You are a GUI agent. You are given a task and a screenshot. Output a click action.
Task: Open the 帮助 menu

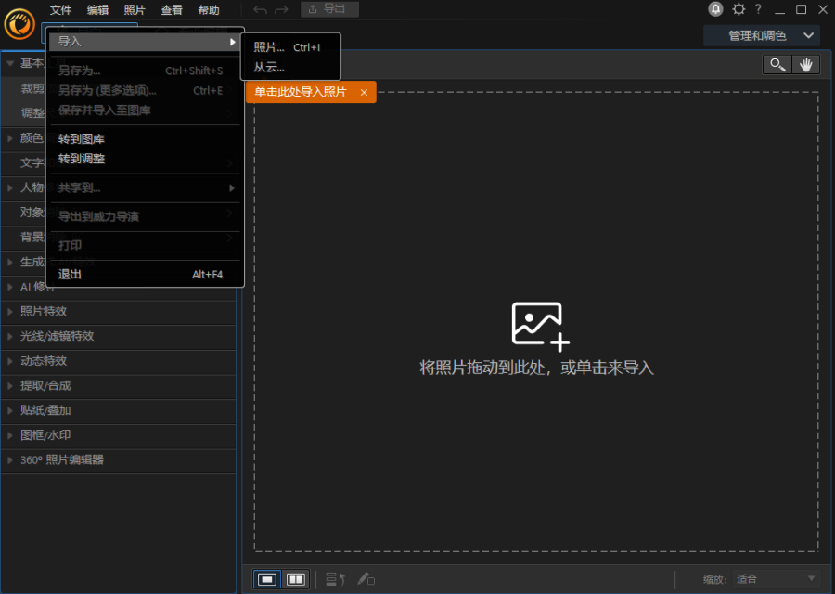[208, 10]
